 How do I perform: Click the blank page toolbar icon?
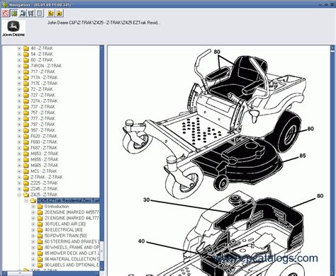click(40, 13)
